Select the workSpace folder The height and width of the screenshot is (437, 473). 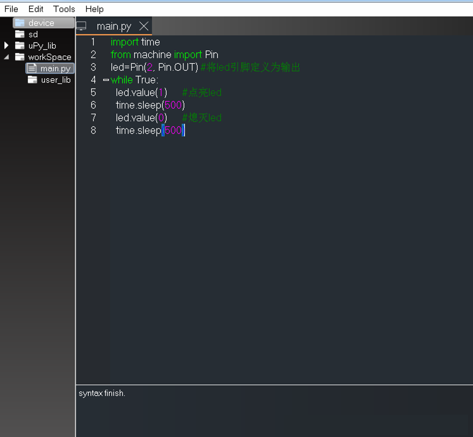click(x=50, y=57)
